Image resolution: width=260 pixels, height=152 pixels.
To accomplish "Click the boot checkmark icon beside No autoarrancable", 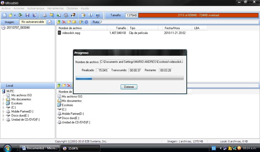I will 50,22.
